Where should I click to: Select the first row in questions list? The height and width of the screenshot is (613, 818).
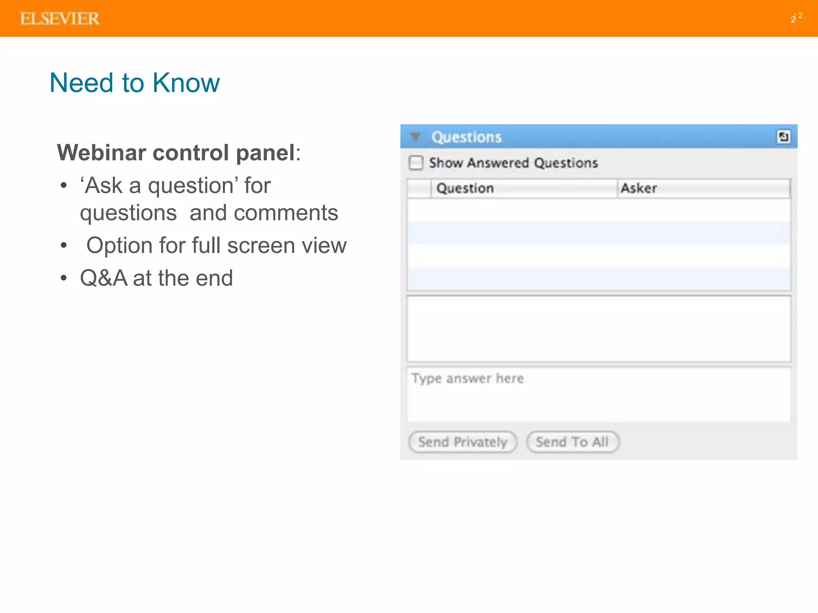598,210
